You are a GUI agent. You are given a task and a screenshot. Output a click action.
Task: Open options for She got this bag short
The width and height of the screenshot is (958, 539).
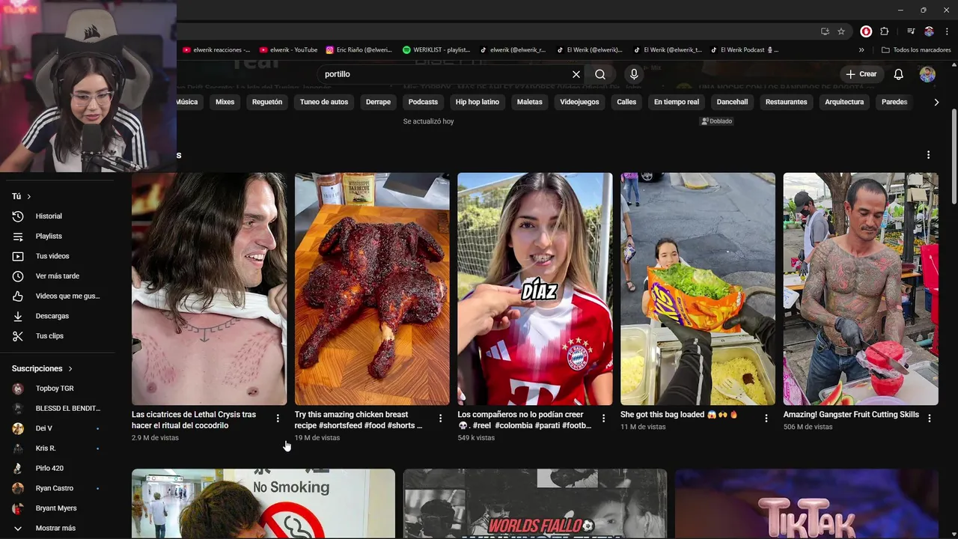tap(766, 418)
